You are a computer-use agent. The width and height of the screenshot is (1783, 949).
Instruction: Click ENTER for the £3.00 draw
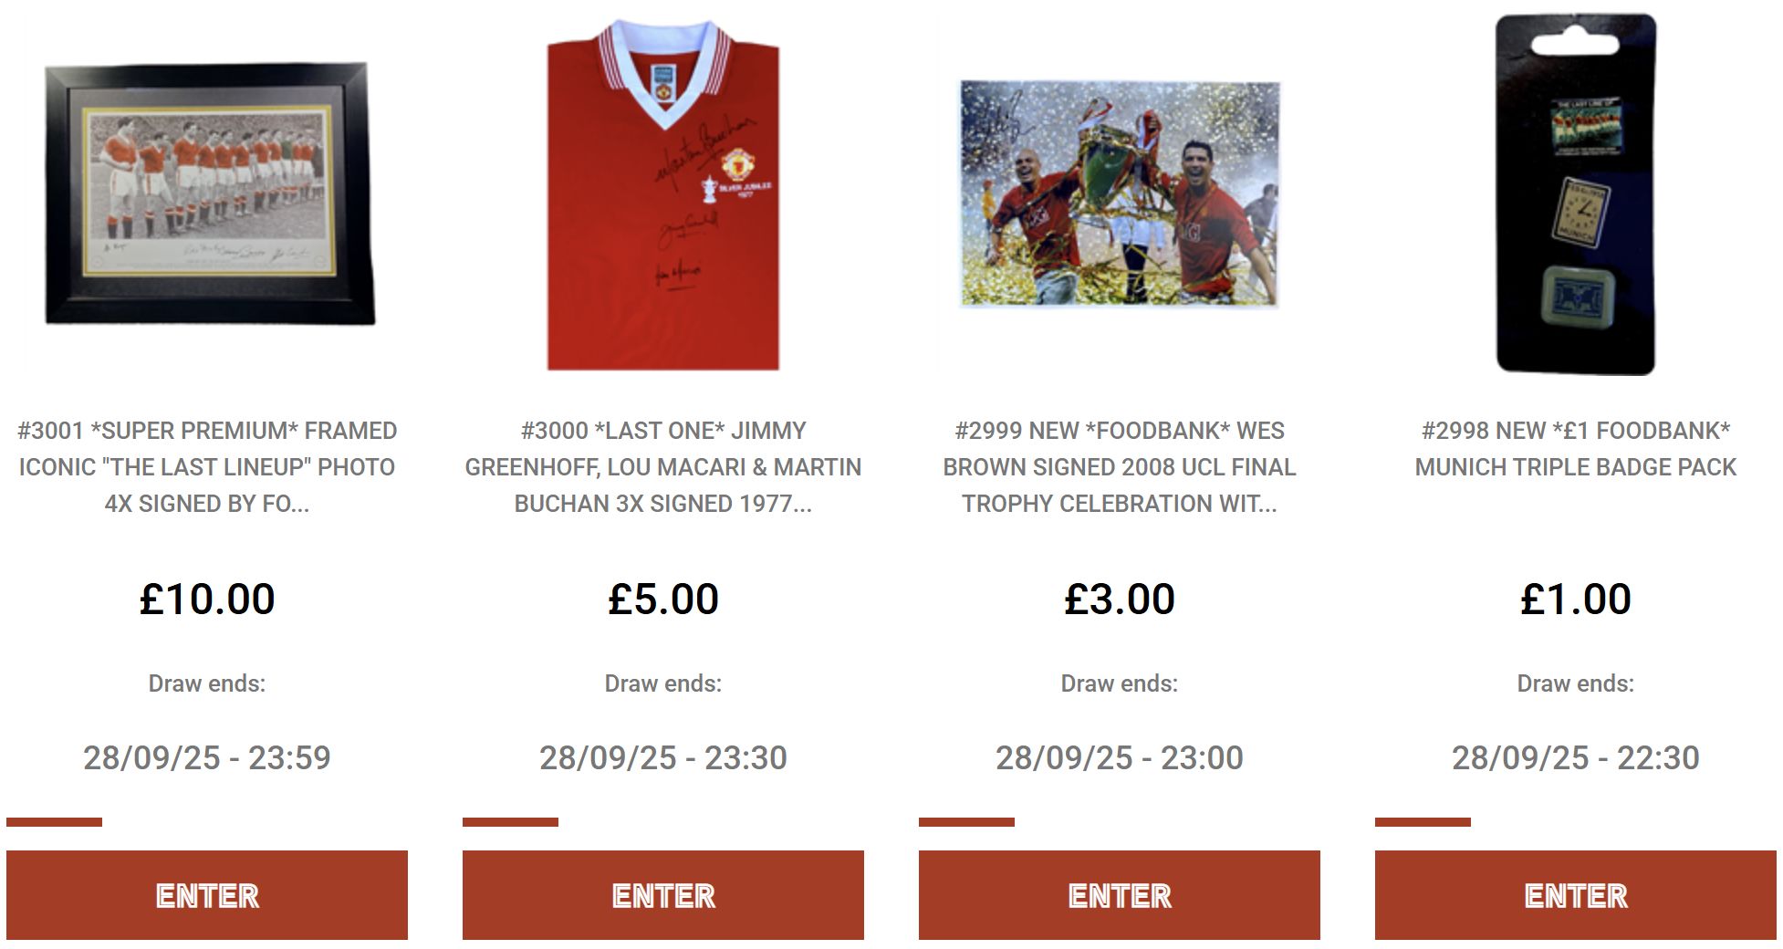(1120, 895)
